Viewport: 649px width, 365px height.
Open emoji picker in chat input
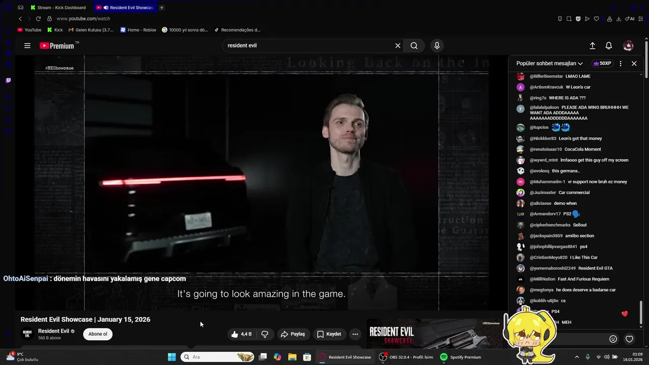pos(613,339)
